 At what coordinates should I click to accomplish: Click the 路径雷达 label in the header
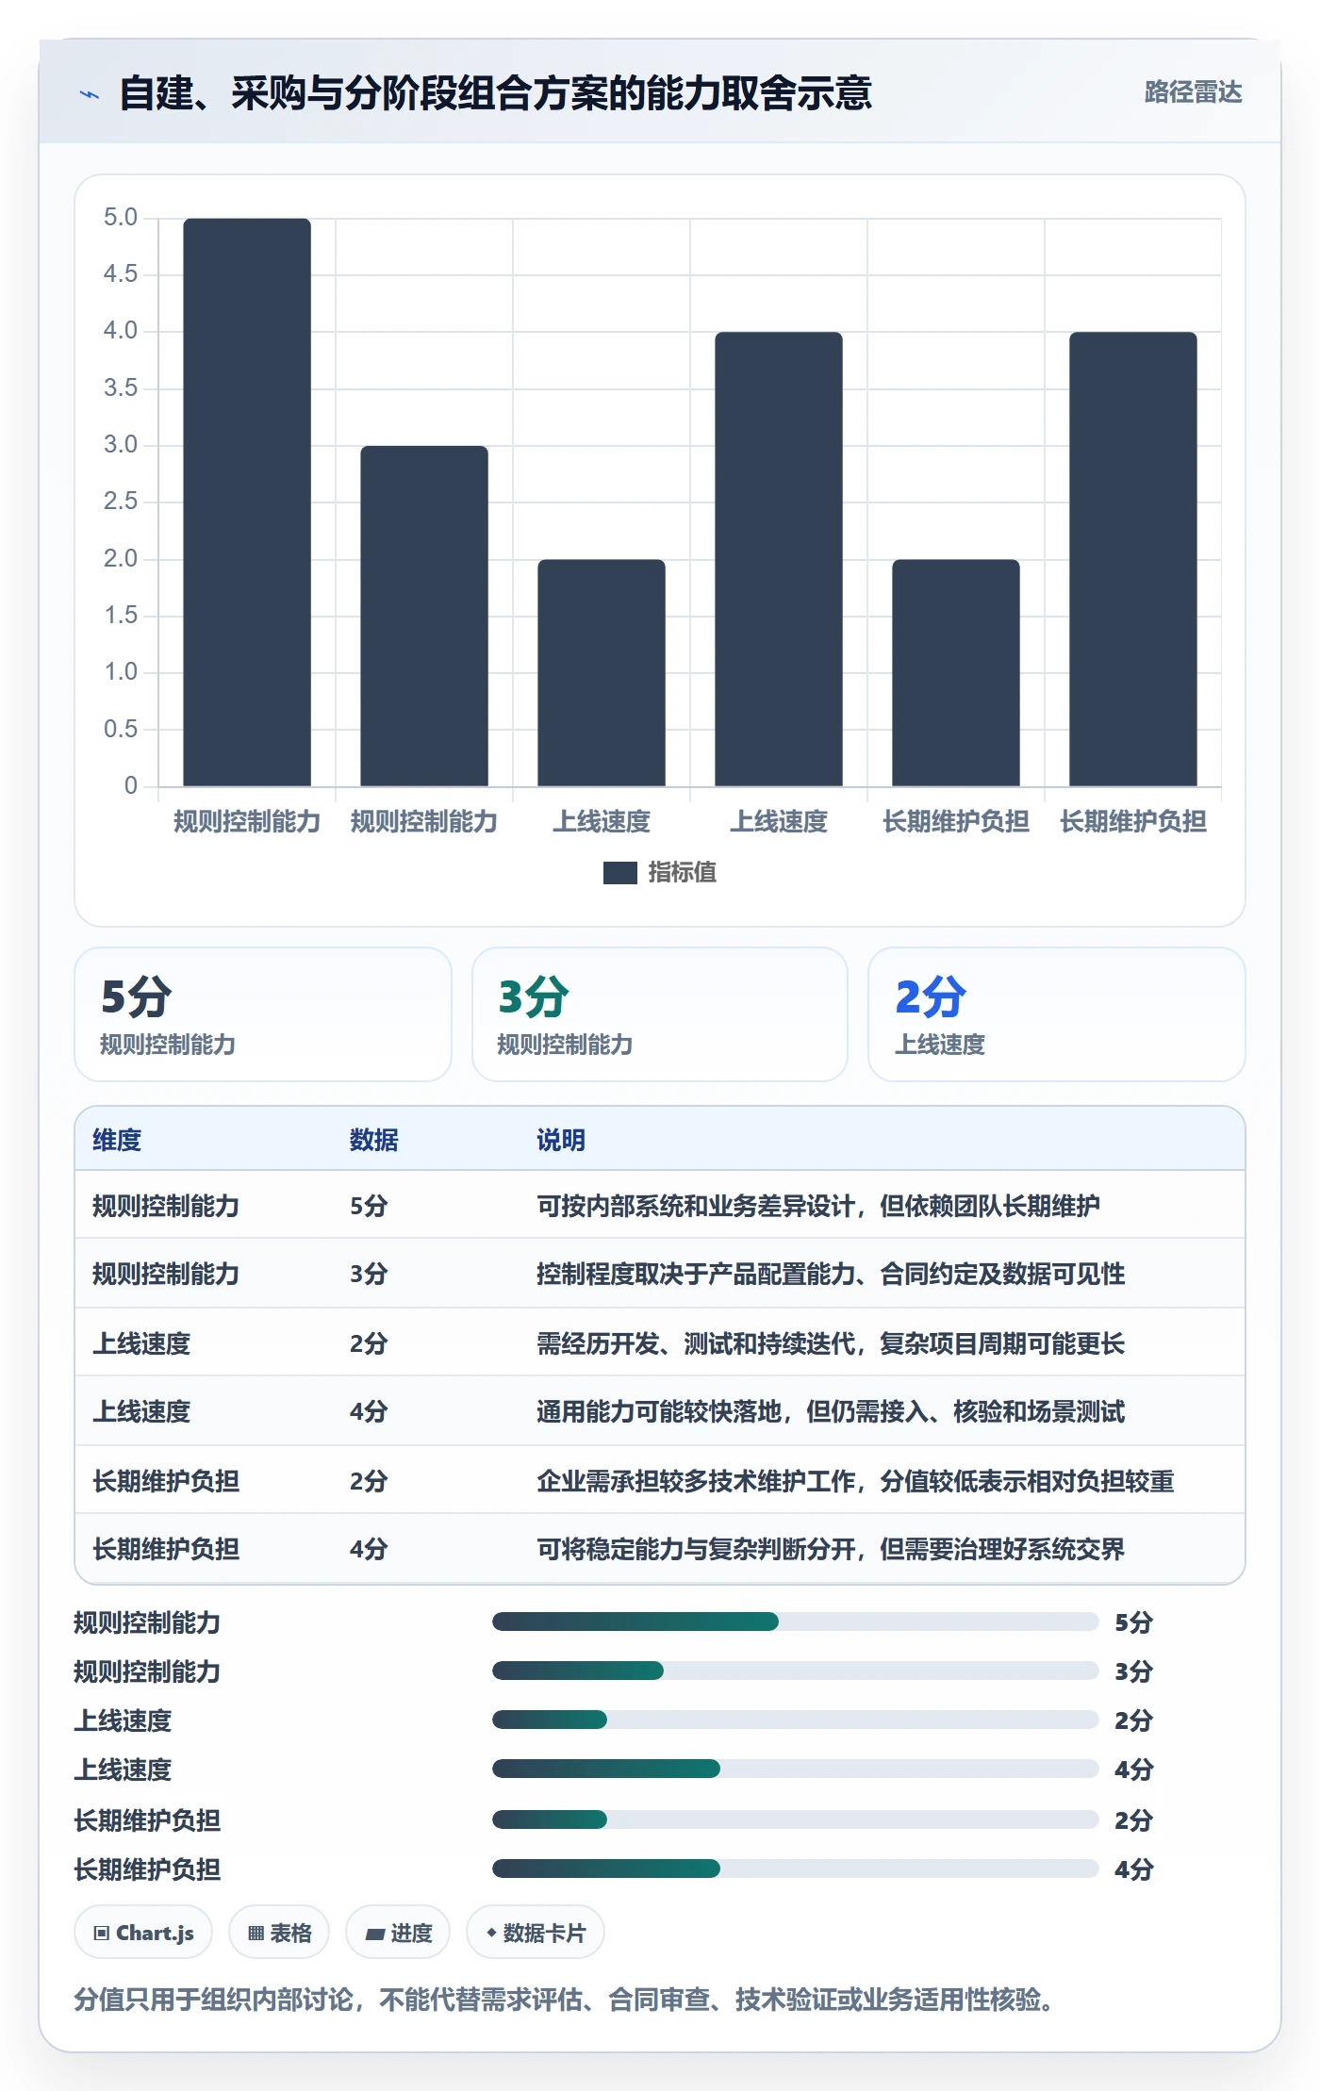tap(1193, 92)
